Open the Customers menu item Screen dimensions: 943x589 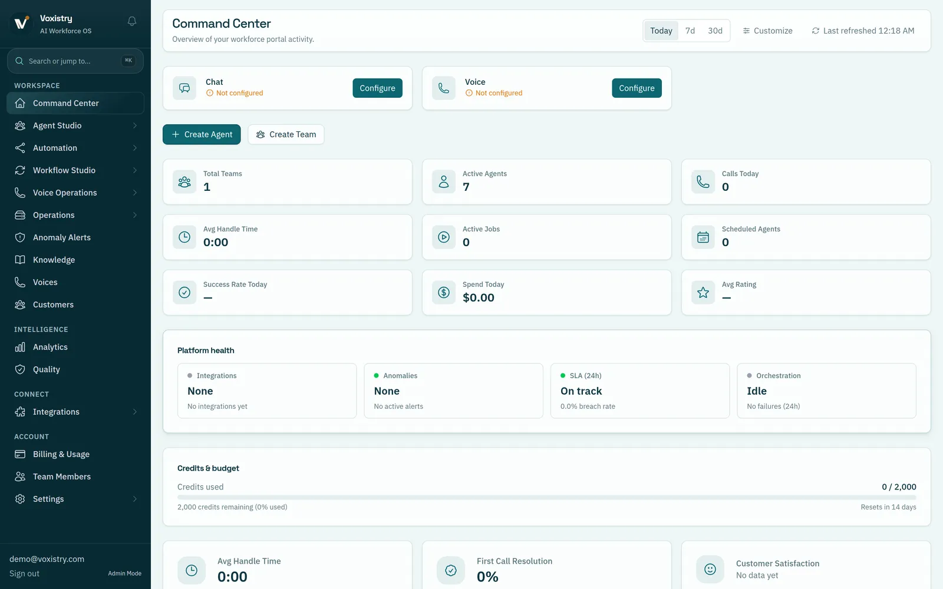(75, 305)
